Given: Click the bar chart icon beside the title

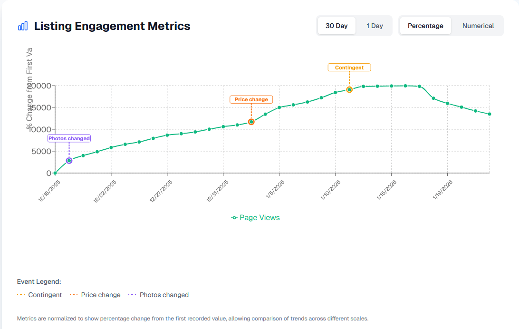Looking at the screenshot, I should click(x=22, y=25).
